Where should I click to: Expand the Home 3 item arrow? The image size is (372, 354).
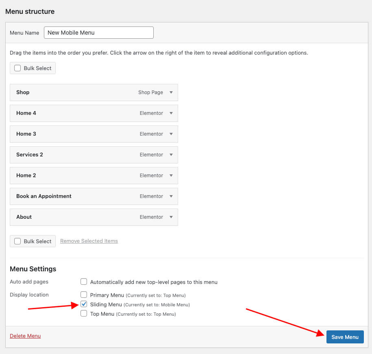tap(171, 134)
